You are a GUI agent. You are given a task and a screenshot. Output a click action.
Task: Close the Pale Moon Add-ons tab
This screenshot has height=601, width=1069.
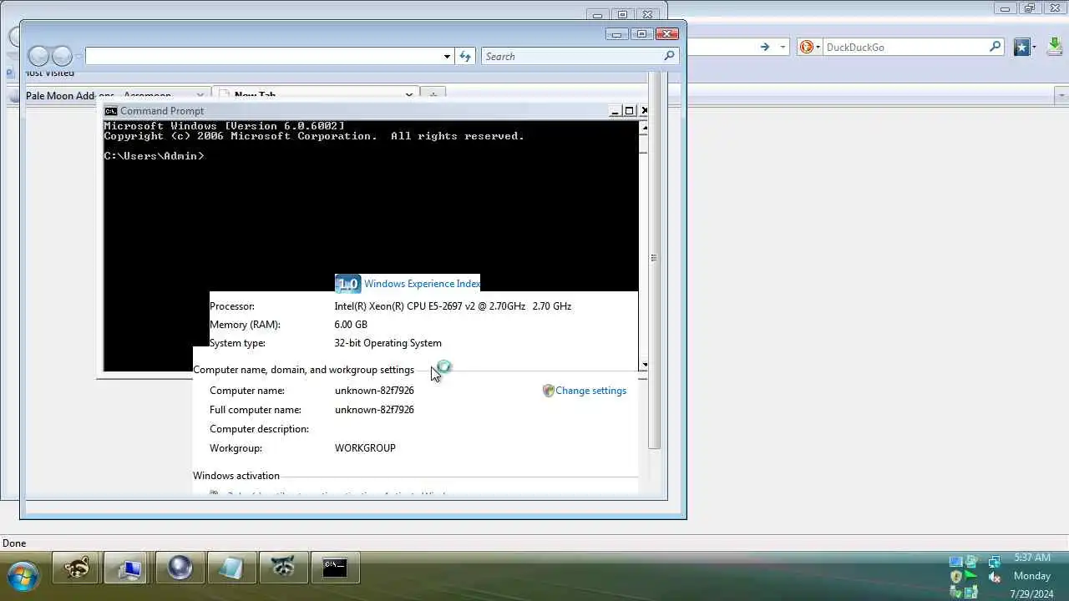tap(200, 95)
